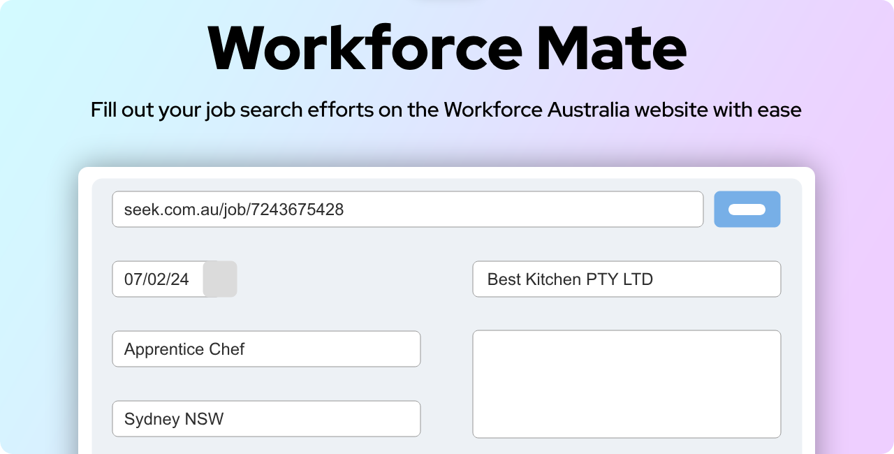Click the blue button beside the URL field

point(747,209)
